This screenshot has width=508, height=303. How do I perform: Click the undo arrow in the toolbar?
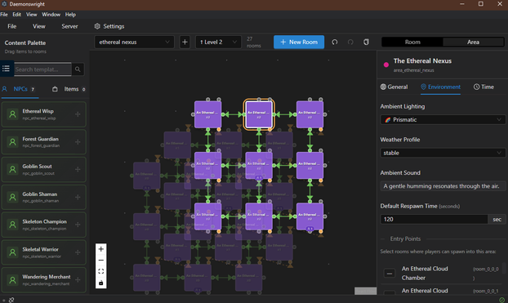coord(335,42)
